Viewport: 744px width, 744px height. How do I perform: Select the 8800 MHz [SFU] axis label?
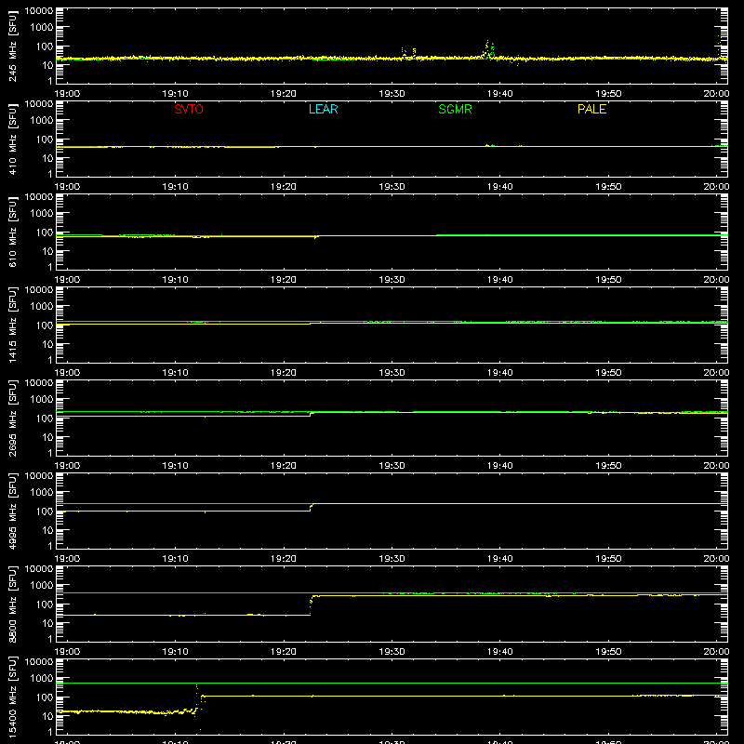coord(13,604)
